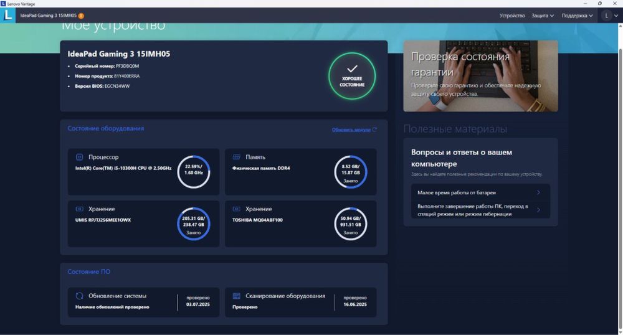The height and width of the screenshot is (335, 623).
Task: Click BIOS version EGCN34WW
Action: (117, 86)
